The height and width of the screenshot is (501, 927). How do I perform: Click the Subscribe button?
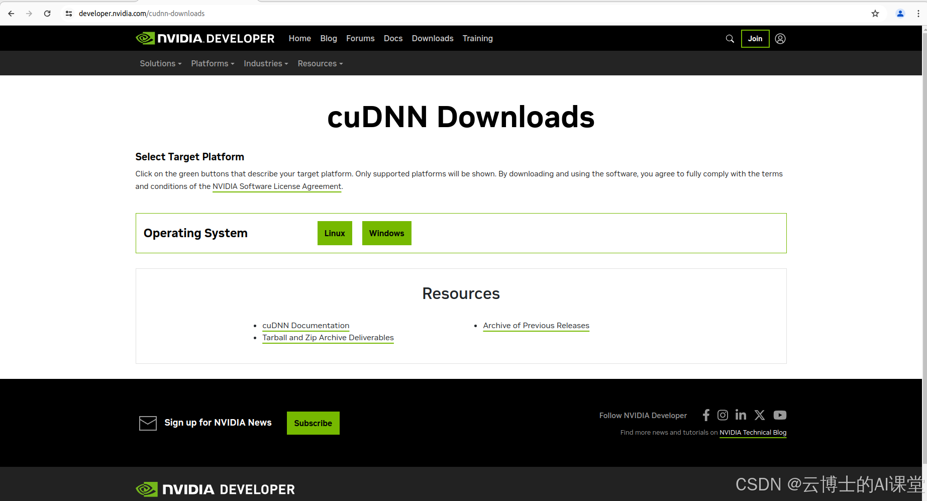click(313, 423)
